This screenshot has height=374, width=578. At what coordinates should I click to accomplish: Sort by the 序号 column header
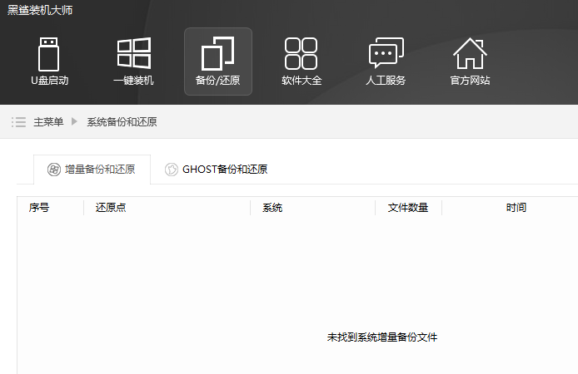click(x=39, y=208)
